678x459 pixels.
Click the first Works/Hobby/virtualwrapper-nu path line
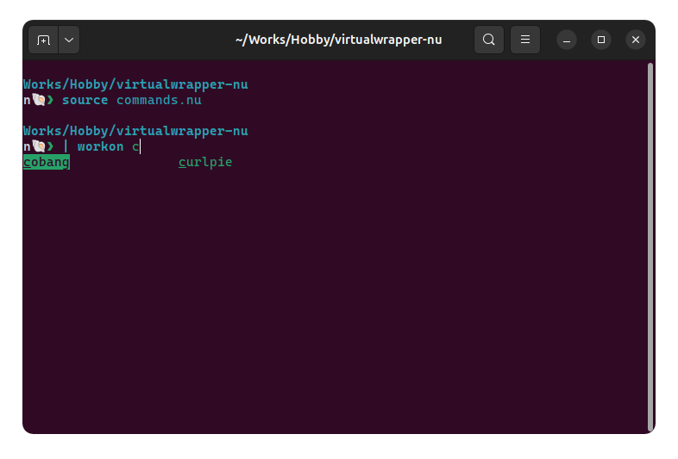coord(135,84)
